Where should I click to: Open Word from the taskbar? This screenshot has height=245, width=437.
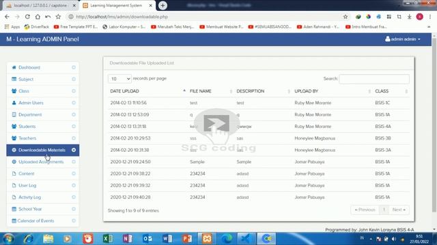[x=167, y=239]
